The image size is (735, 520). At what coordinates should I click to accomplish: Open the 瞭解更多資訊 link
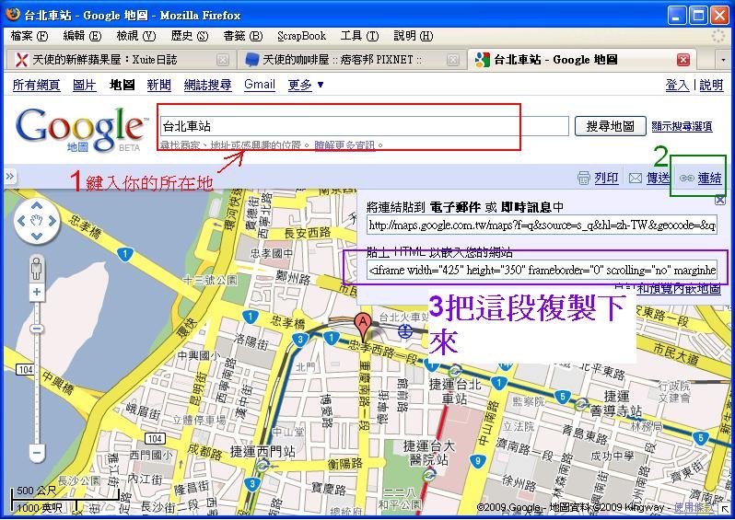[x=344, y=145]
